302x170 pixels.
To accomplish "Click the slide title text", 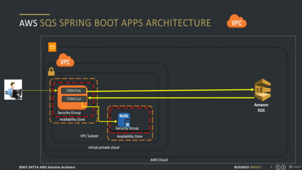I will click(115, 23).
